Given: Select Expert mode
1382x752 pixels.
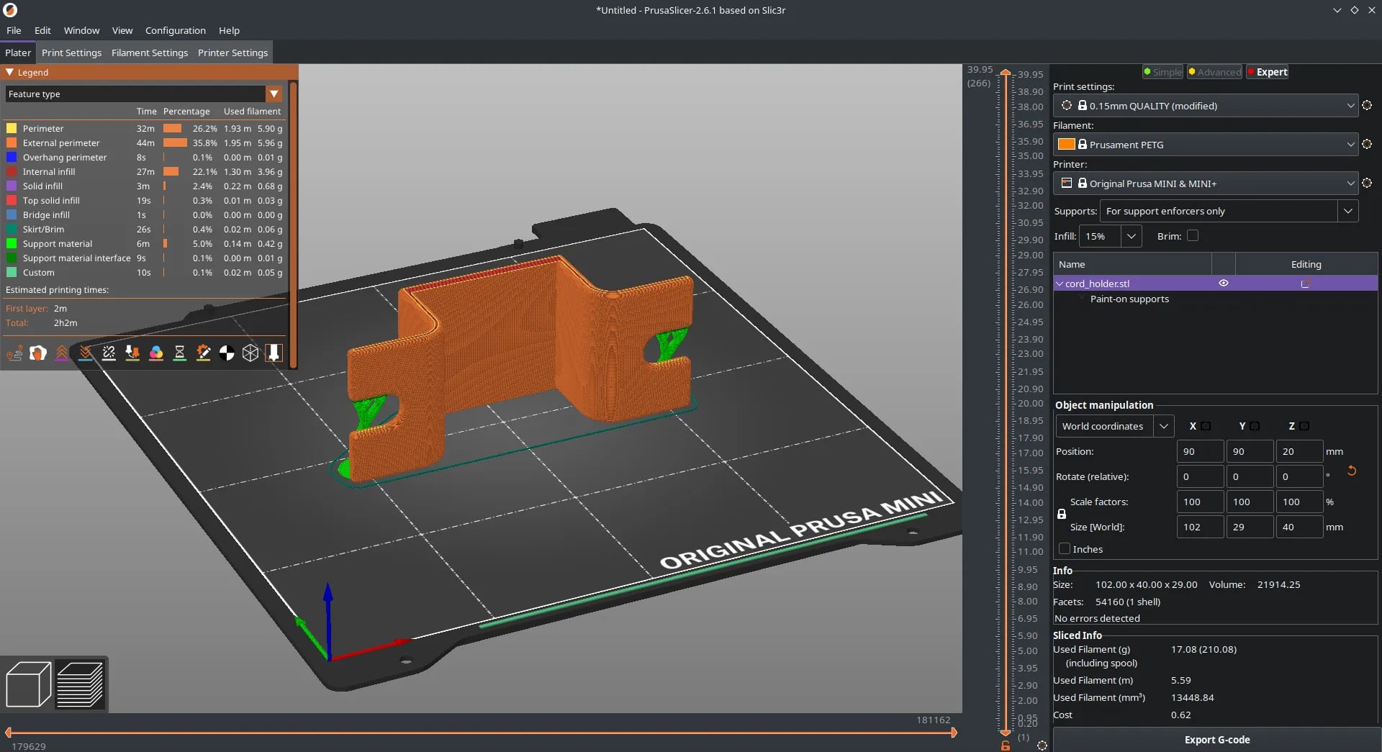Looking at the screenshot, I should point(1267,72).
